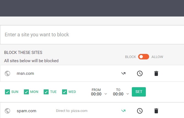184x118 pixels.
Task: Delete spam.com using its trash icon
Action: pos(156,111)
